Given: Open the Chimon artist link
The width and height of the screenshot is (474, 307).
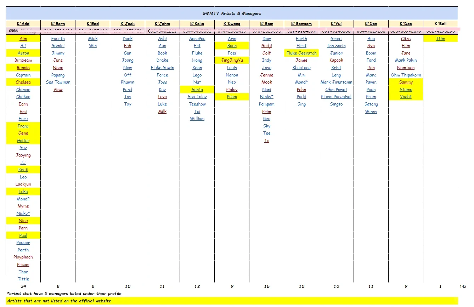Looking at the screenshot, I should click(x=23, y=90).
